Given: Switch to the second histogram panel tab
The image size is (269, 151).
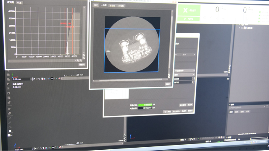Looking at the screenshot, I should 19,3.
